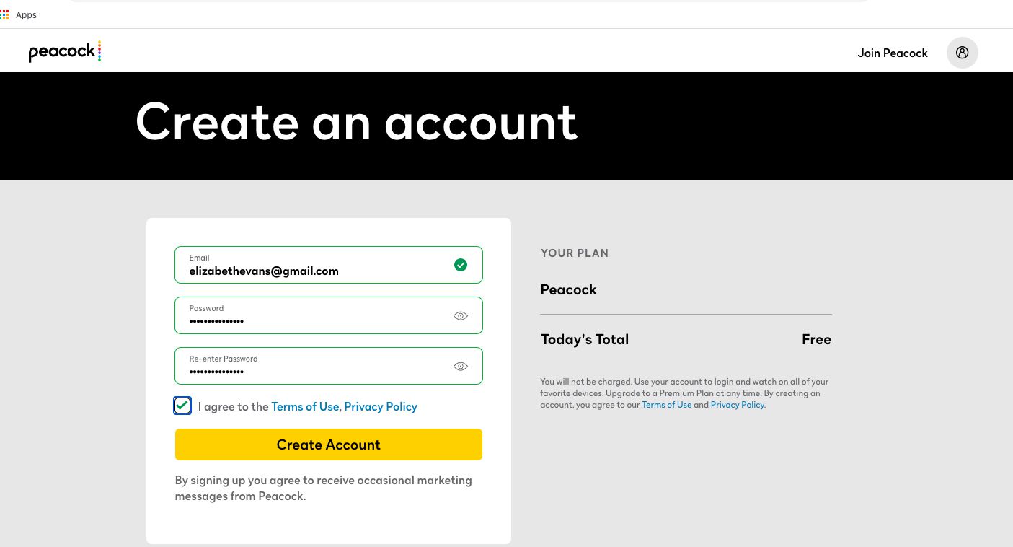Focus the Re-enter Password input field
The image size is (1013, 547).
329,366
